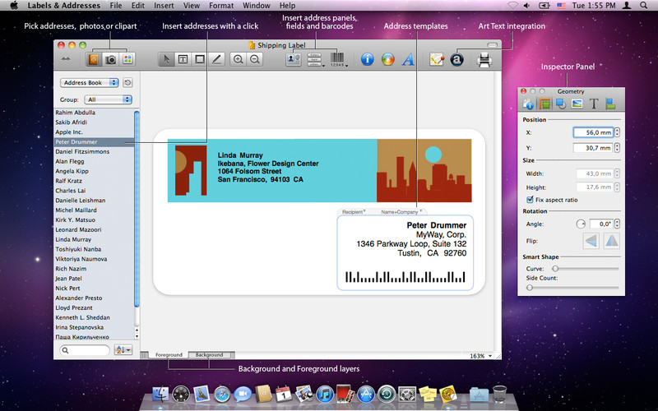Open the address fields insert menu
Viewport: 658px width, 411px height.
point(315,59)
